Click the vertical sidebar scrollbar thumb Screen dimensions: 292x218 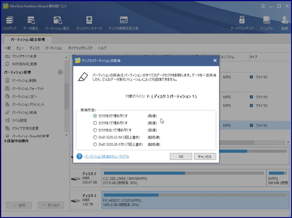(66, 96)
